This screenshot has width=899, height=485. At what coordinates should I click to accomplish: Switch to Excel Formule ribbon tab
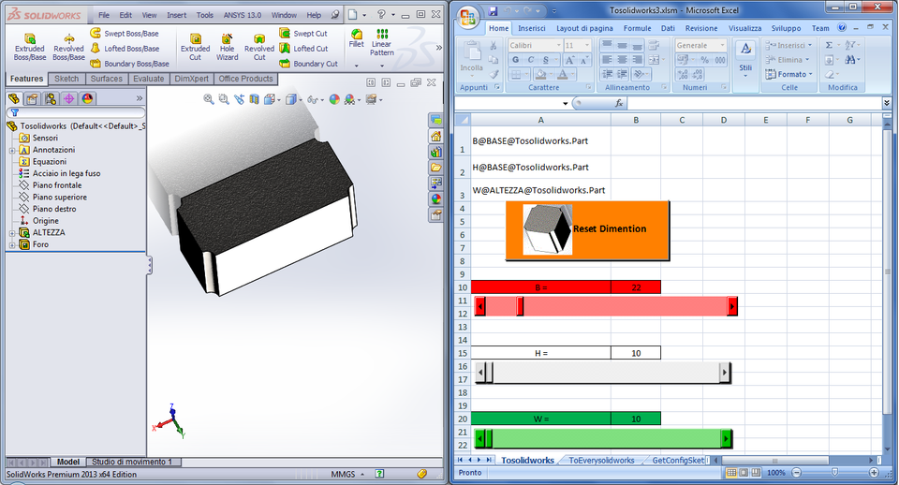coord(637,28)
